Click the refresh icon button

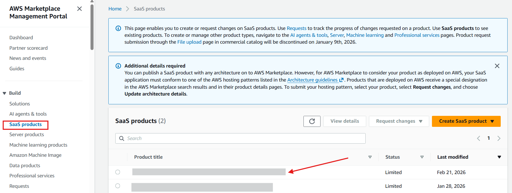312,121
